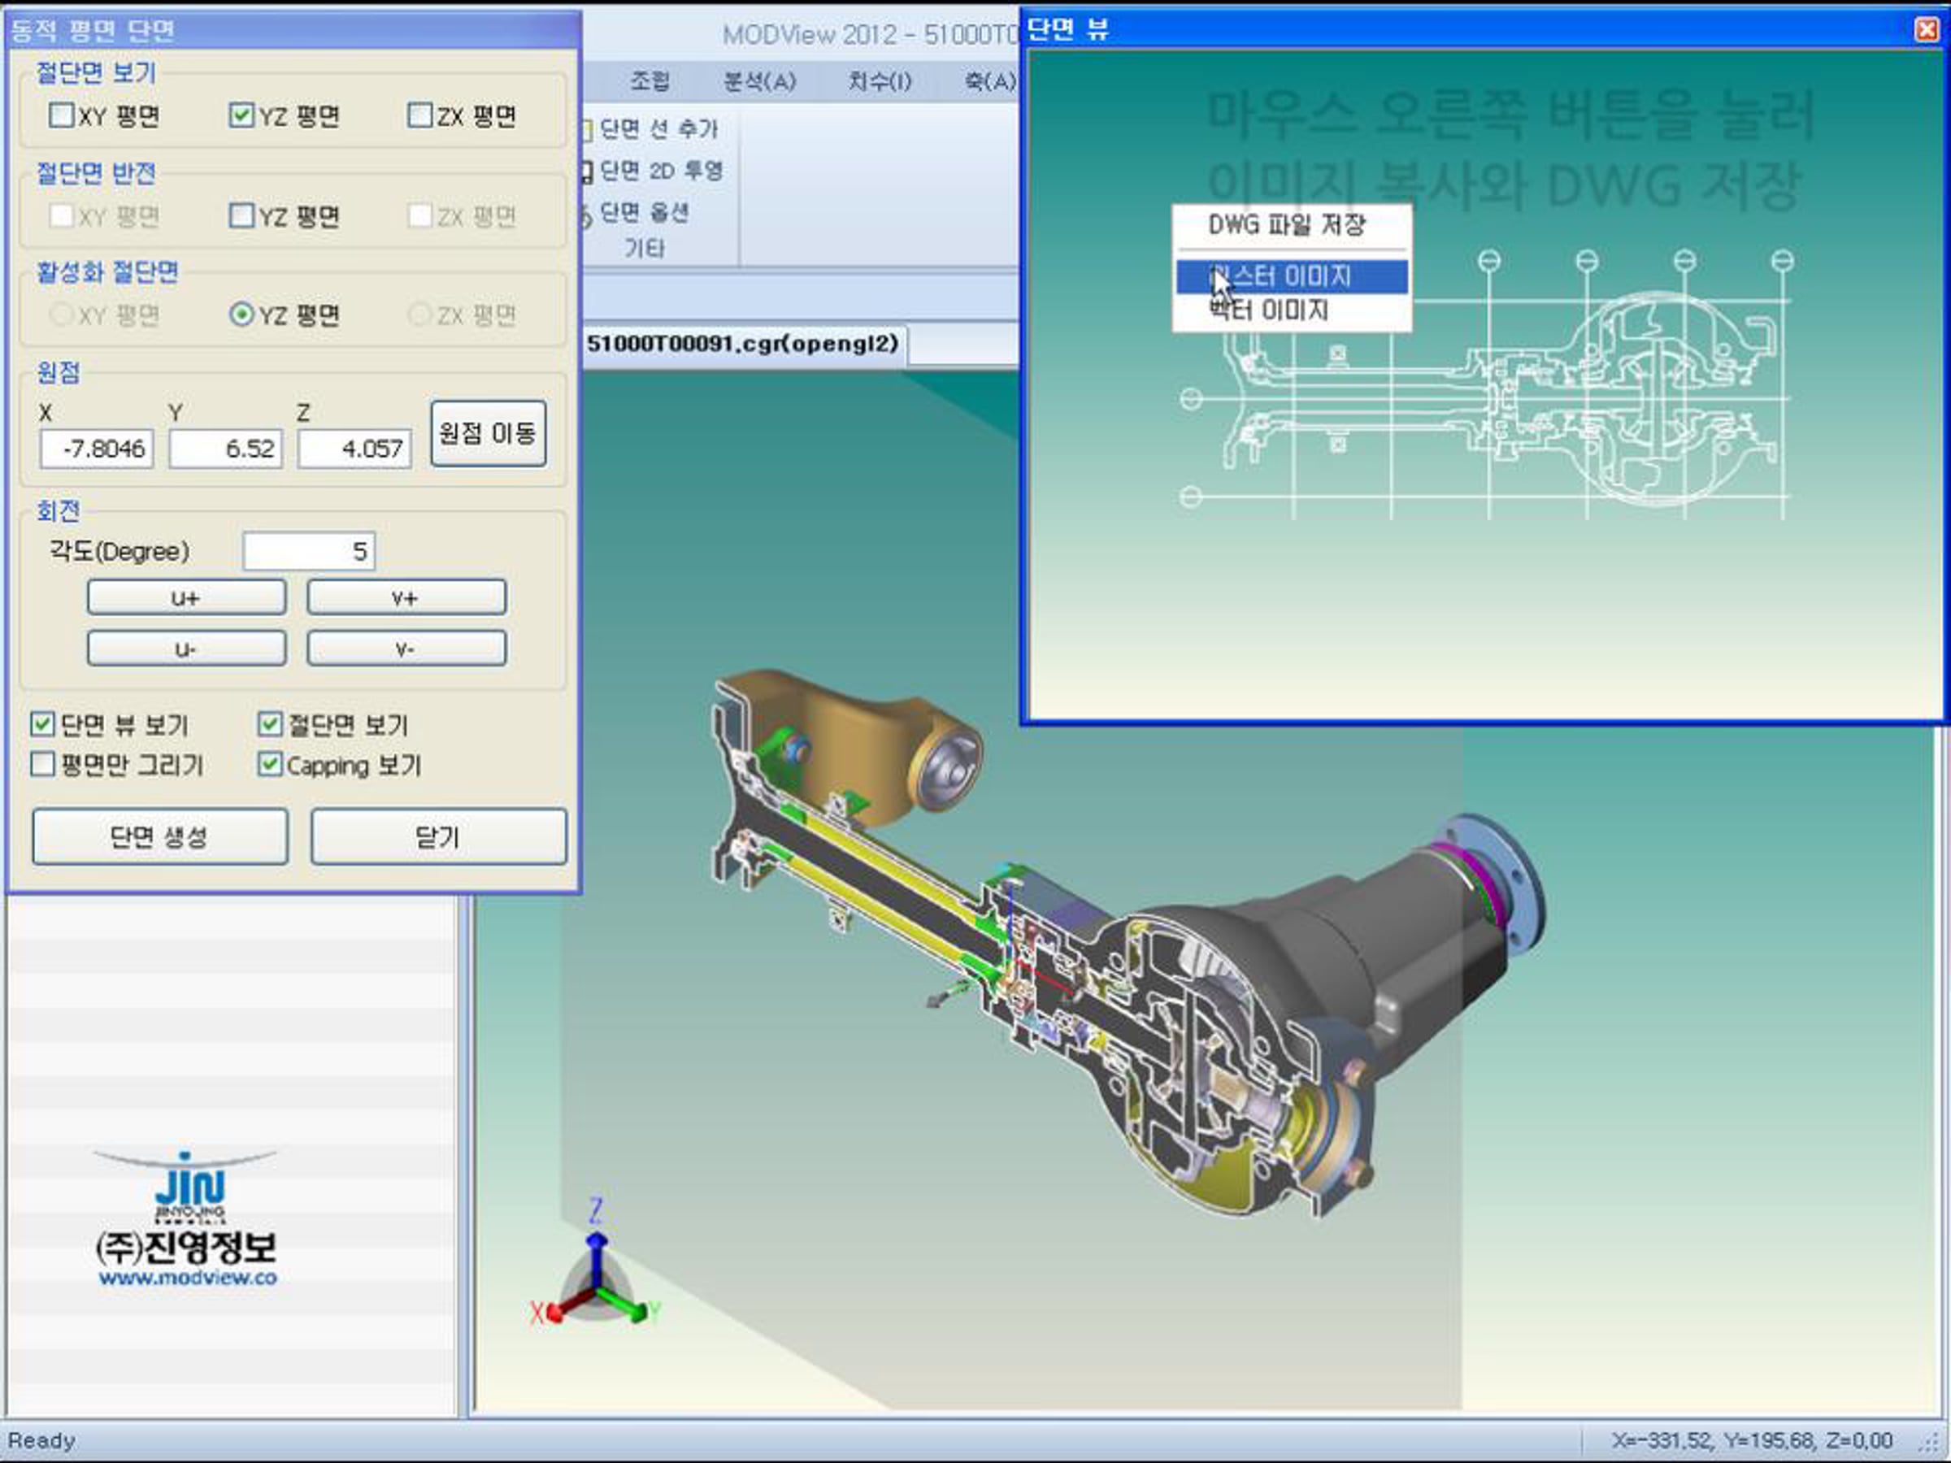The image size is (1951, 1463).
Task: Click the 각도(Degree) input field
Action: (309, 552)
